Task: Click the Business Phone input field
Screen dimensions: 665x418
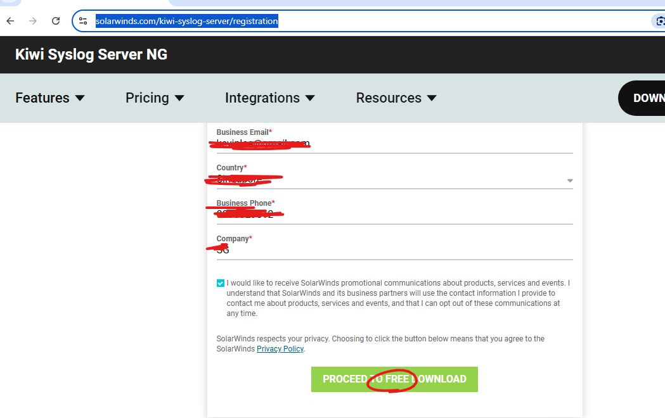Action: (x=394, y=215)
